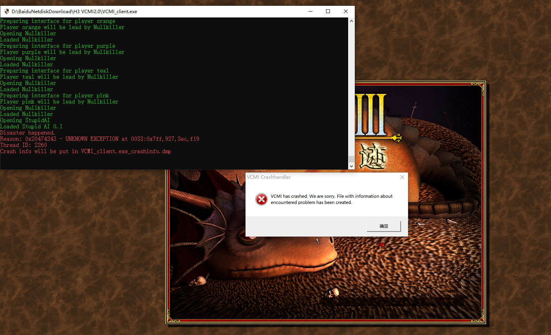The height and width of the screenshot is (335, 551).
Task: Click the red "Disaster happened." console line
Action: pos(28,133)
